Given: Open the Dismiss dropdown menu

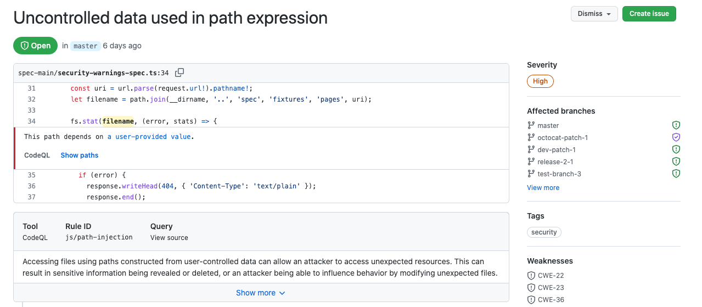Looking at the screenshot, I should click(x=594, y=14).
